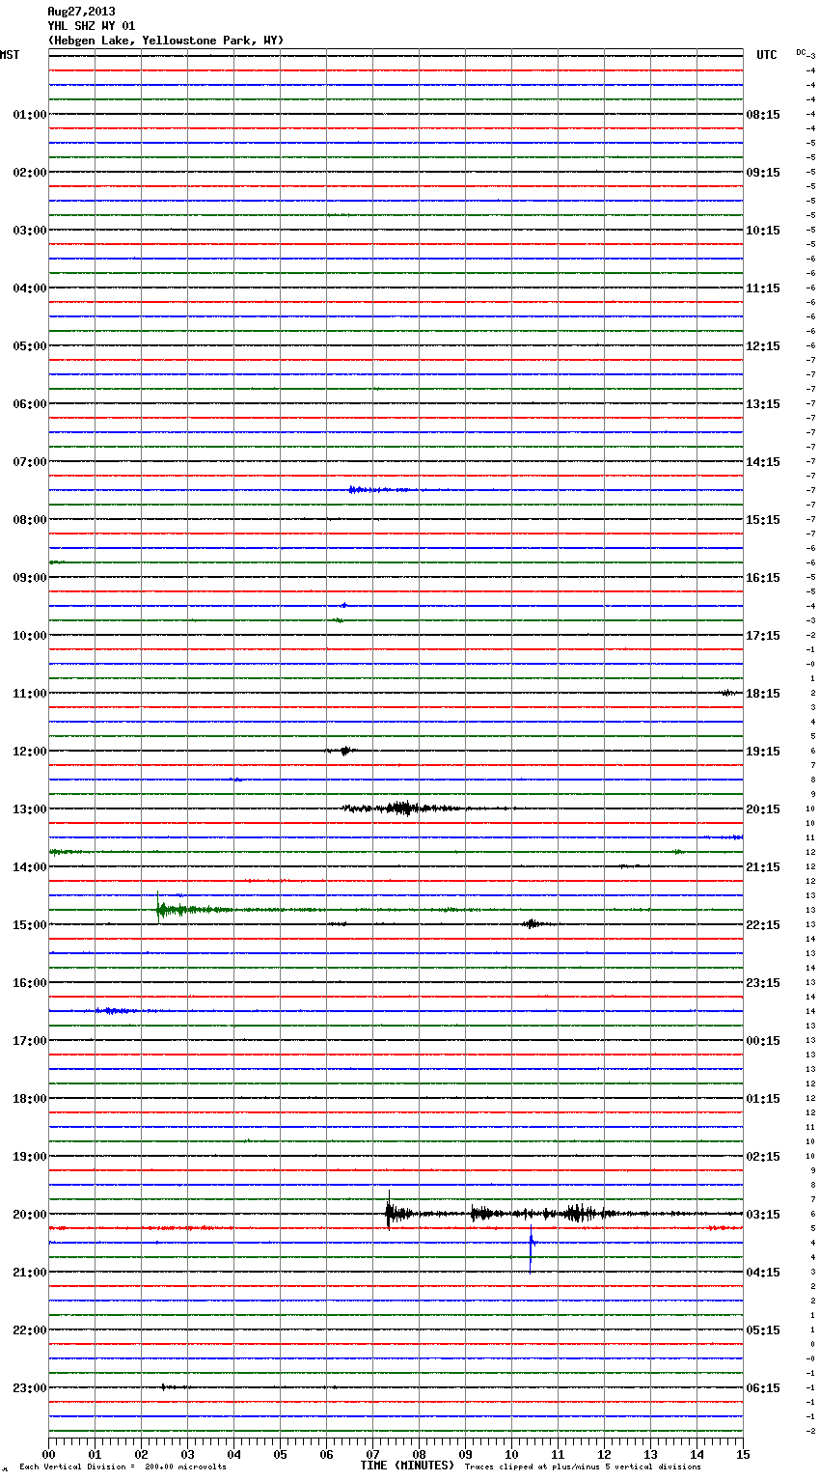Viewport: 820px width, 1480px height.
Task: Select the 20:00 MST hour label
Action: 29,1214
